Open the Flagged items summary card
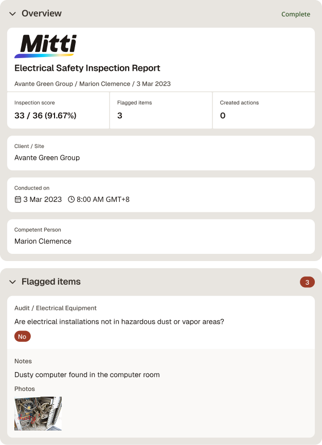 pyautogui.click(x=161, y=110)
